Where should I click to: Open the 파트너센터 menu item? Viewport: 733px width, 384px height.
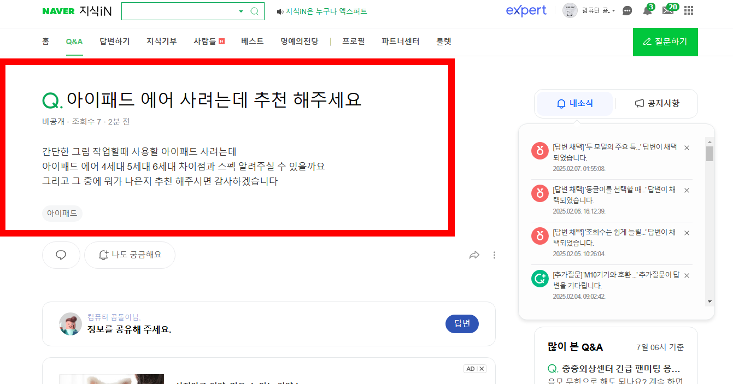[x=401, y=42]
